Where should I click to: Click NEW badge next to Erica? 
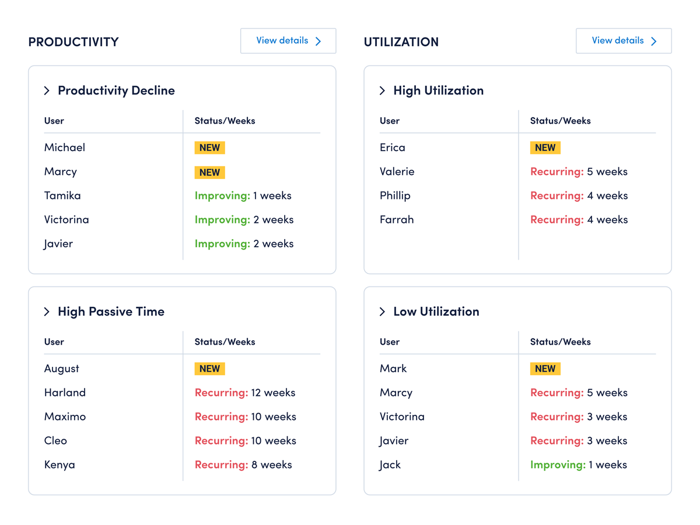[x=545, y=148]
